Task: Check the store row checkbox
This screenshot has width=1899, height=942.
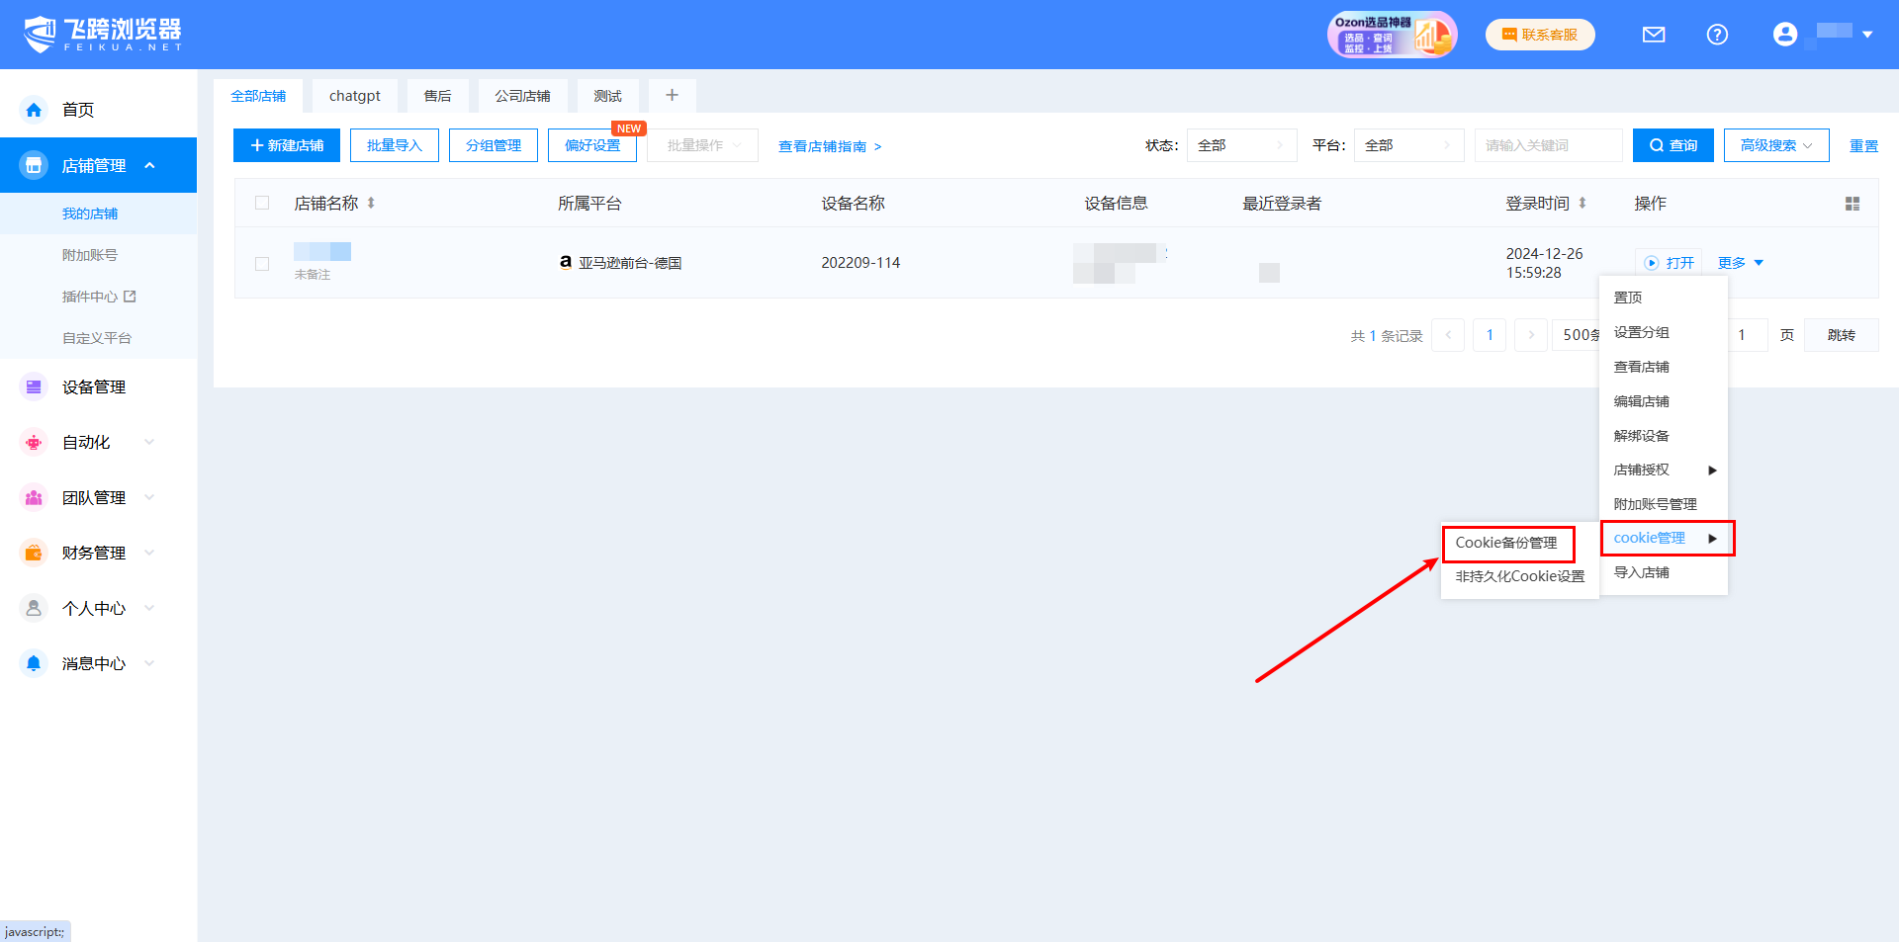Action: coord(262,264)
